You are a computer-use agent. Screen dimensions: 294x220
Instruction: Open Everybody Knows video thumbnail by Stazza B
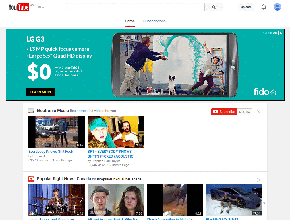[57, 132]
